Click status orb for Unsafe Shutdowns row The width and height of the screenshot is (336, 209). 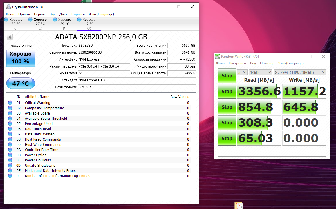tap(10, 165)
